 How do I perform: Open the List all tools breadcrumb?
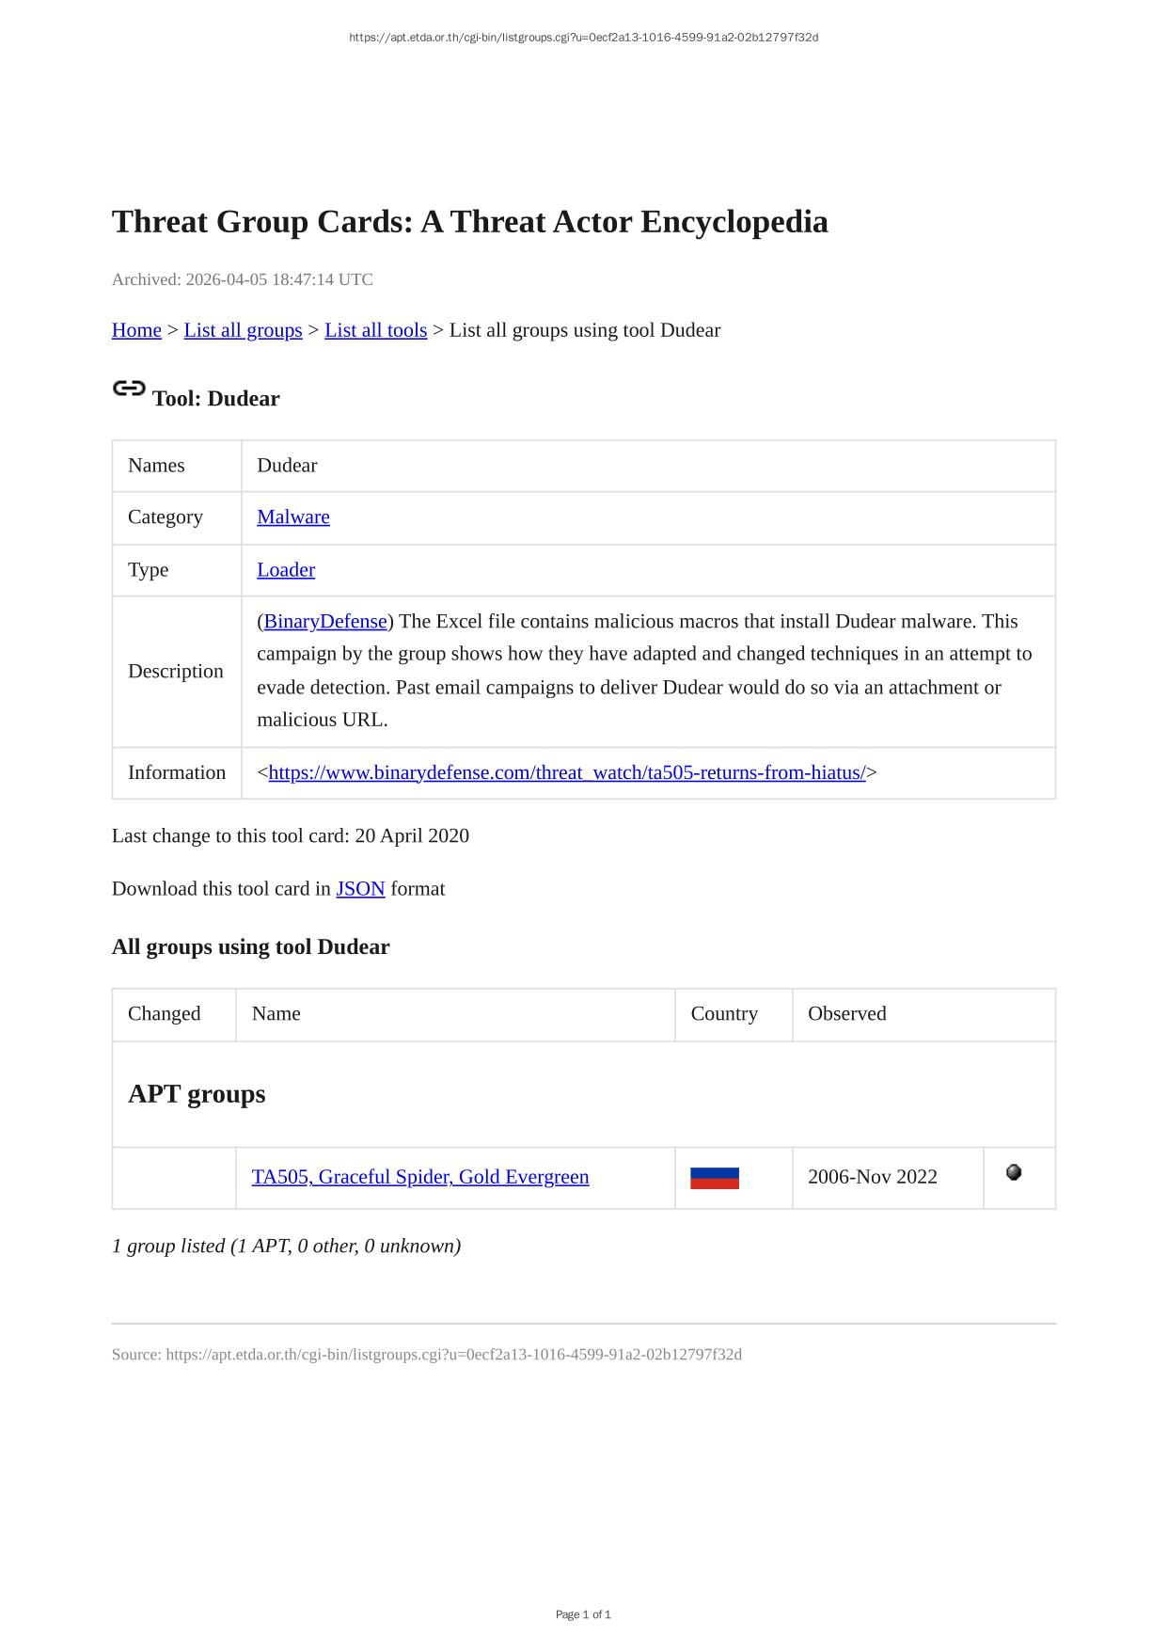coord(375,330)
